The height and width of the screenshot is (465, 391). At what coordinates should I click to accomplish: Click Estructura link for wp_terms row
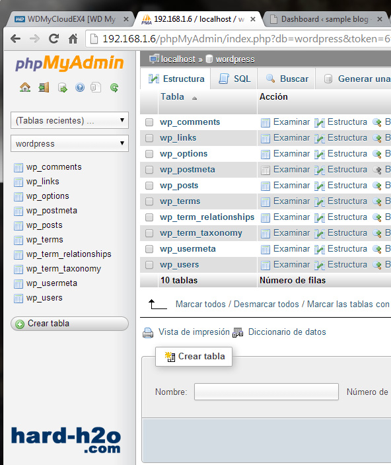coord(347,201)
